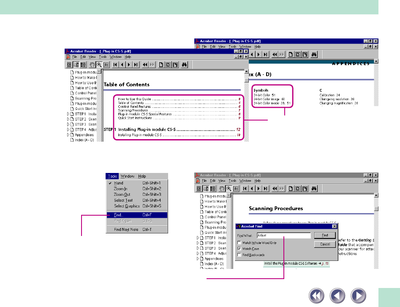The height and width of the screenshot is (307, 400).
Task: Expand STEP4 bookmark in Table of Contents window
Action: (68, 129)
